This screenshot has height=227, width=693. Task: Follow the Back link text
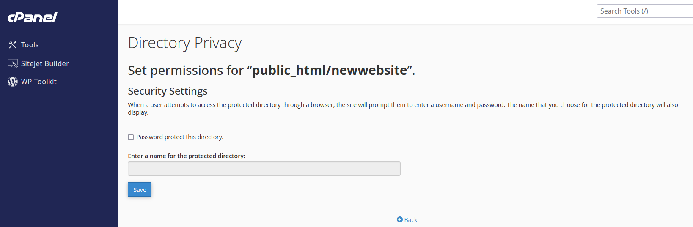[411, 220]
